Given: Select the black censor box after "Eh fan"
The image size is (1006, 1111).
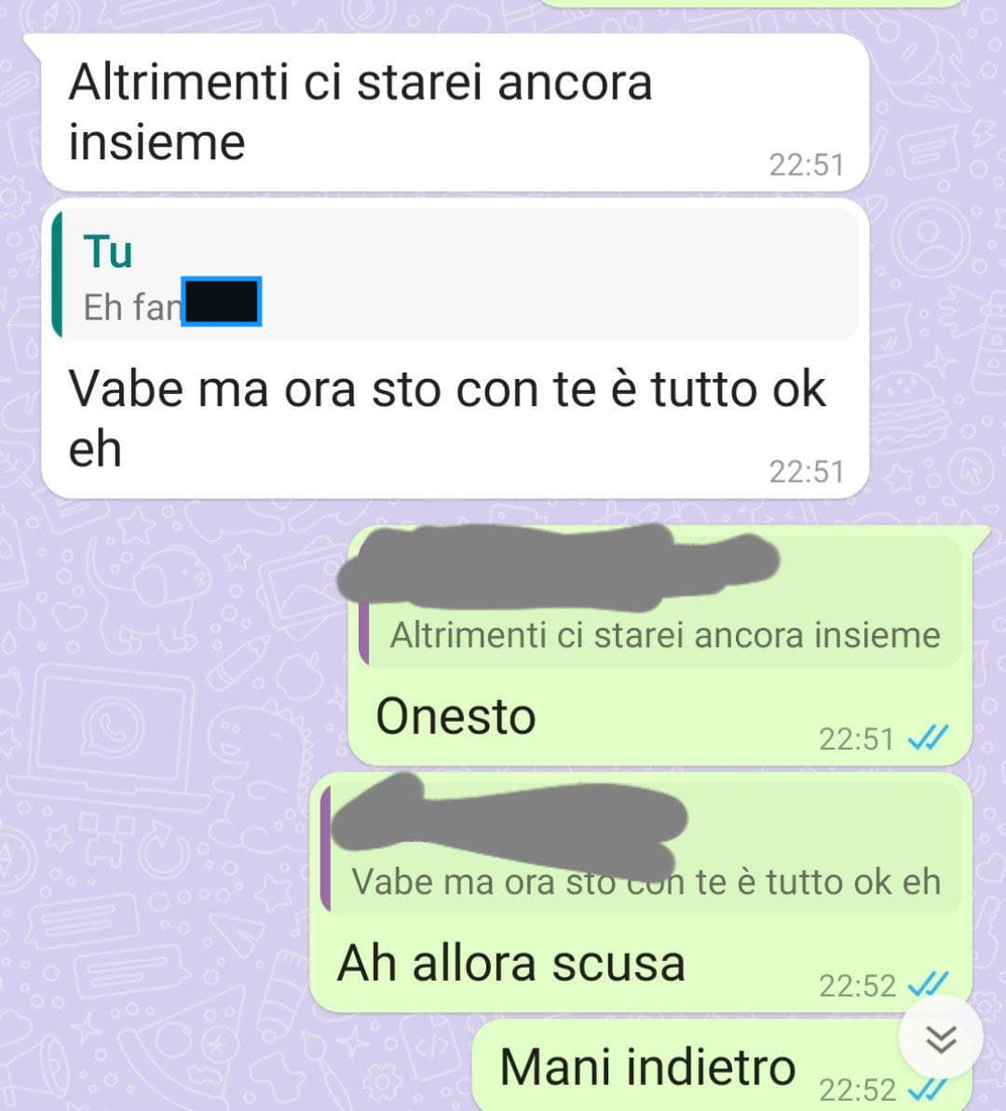Looking at the screenshot, I should pos(221,302).
